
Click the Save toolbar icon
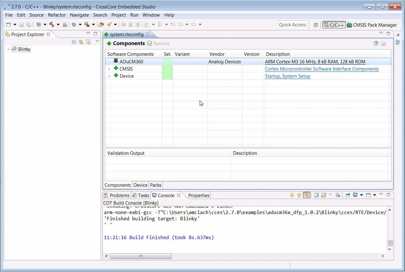(x=22, y=24)
